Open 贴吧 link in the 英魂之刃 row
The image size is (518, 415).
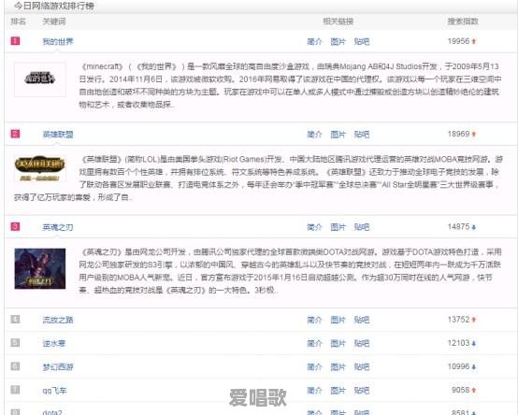pos(362,227)
